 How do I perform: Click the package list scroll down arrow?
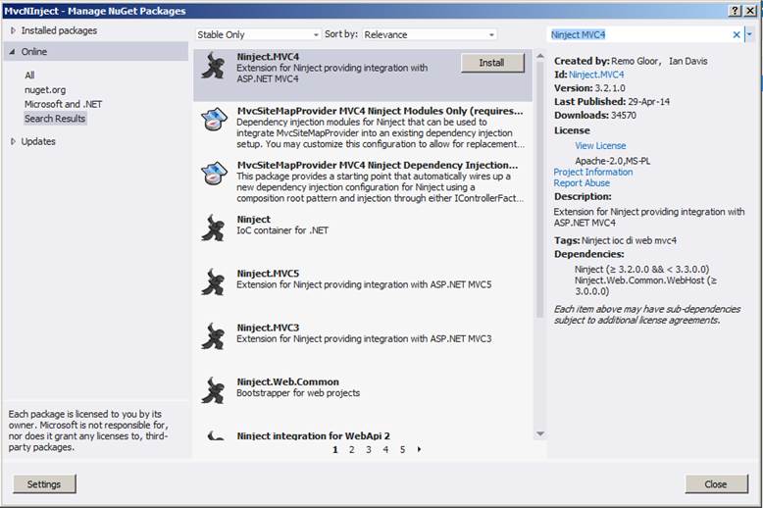(539, 433)
